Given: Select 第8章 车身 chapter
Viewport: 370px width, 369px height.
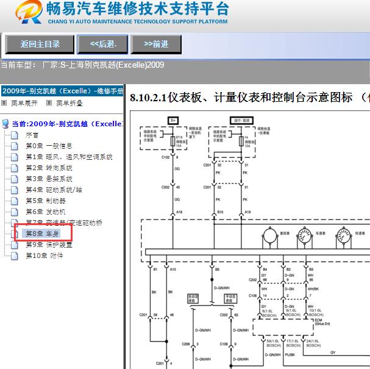Looking at the screenshot, I should coord(42,234).
